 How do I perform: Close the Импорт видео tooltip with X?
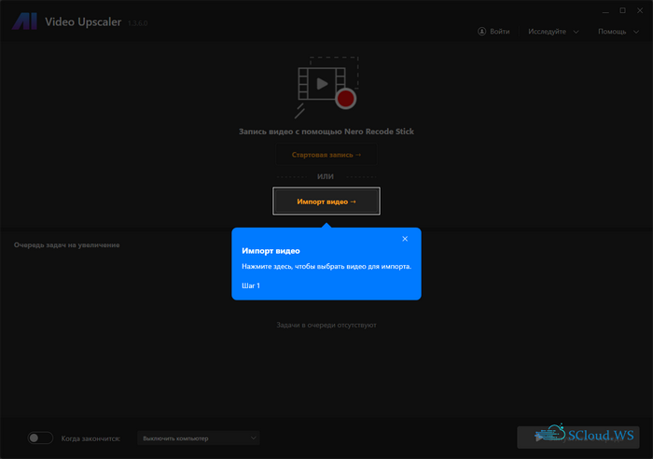(405, 239)
